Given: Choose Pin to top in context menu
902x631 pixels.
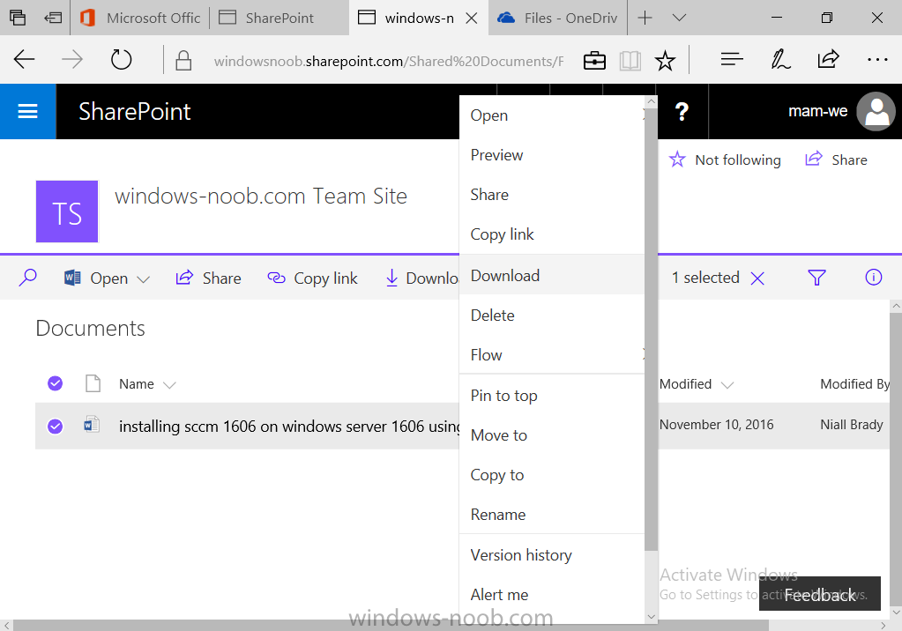Looking at the screenshot, I should (x=552, y=395).
